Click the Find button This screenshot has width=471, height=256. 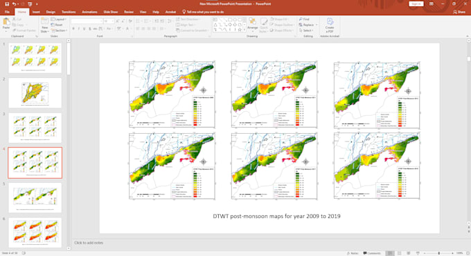point(304,19)
